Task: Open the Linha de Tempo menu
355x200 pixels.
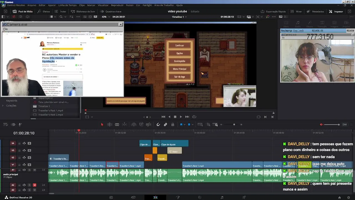Action: [x=67, y=5]
